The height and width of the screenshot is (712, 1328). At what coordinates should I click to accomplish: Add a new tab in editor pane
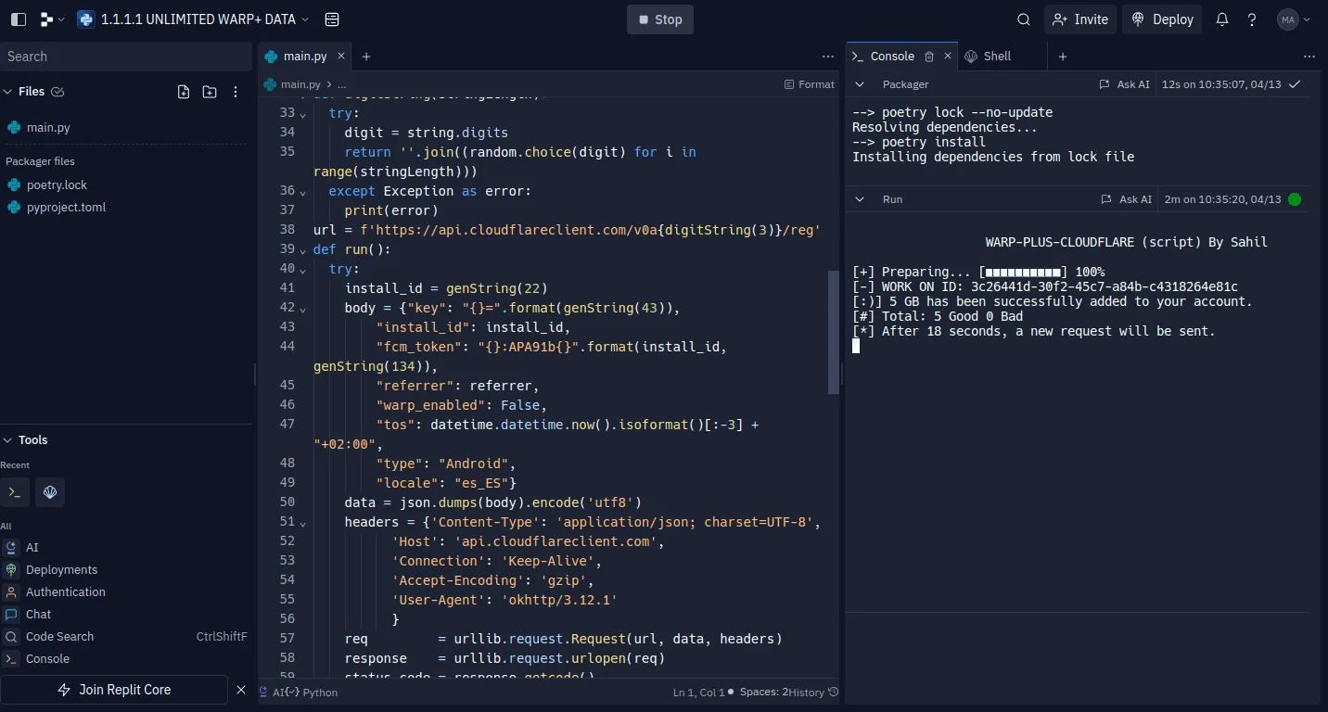pyautogui.click(x=366, y=57)
